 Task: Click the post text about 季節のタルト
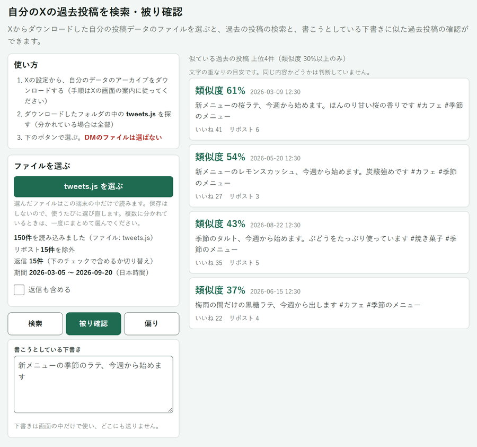pyautogui.click(x=326, y=244)
